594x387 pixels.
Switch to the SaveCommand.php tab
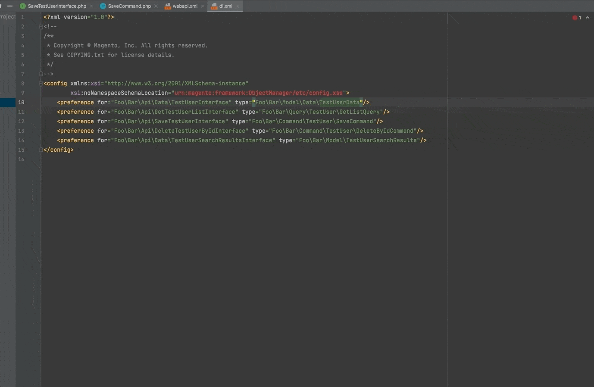pos(129,6)
